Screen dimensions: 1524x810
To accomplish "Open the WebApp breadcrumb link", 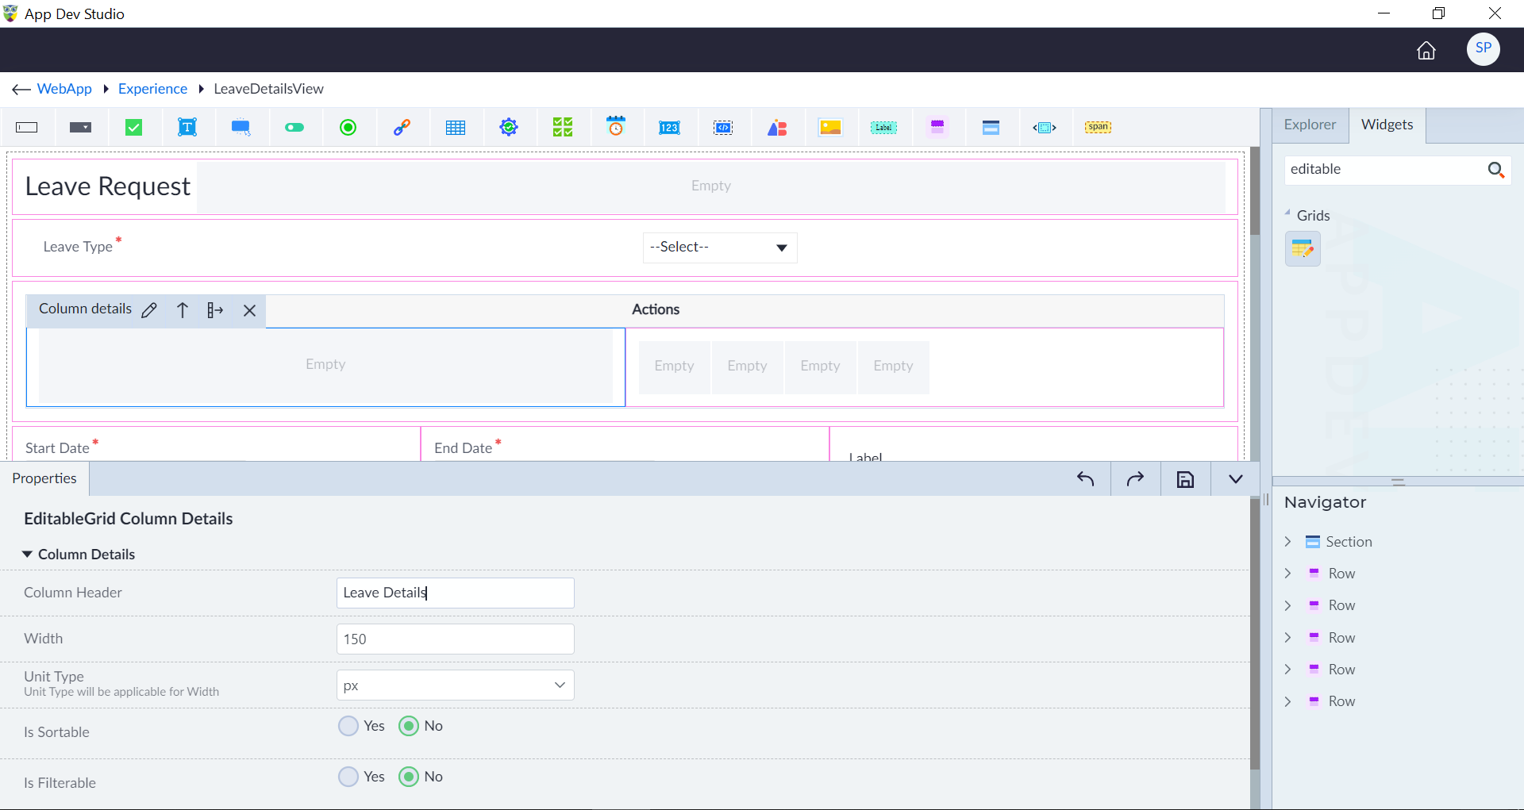I will coord(64,89).
